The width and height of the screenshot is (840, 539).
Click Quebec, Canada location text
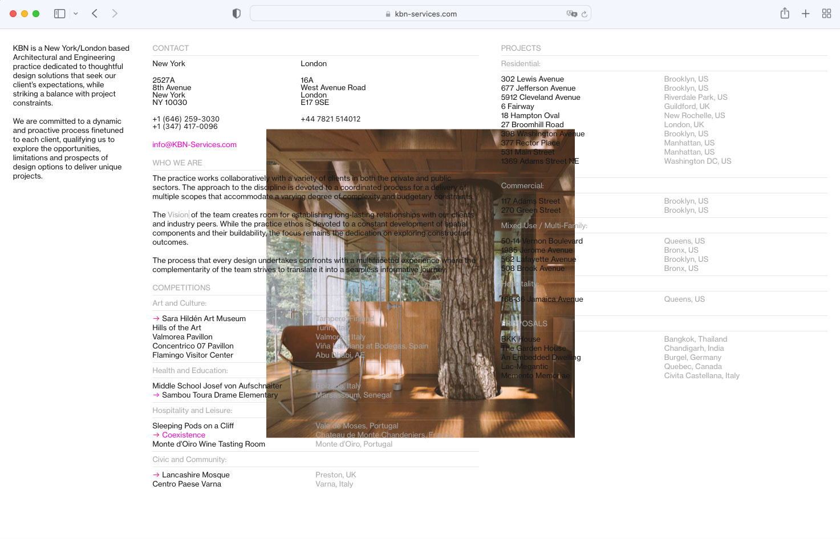coord(693,367)
